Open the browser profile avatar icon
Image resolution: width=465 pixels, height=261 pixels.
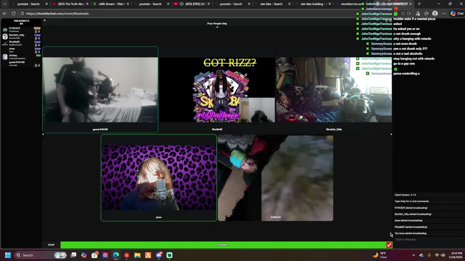435,13
